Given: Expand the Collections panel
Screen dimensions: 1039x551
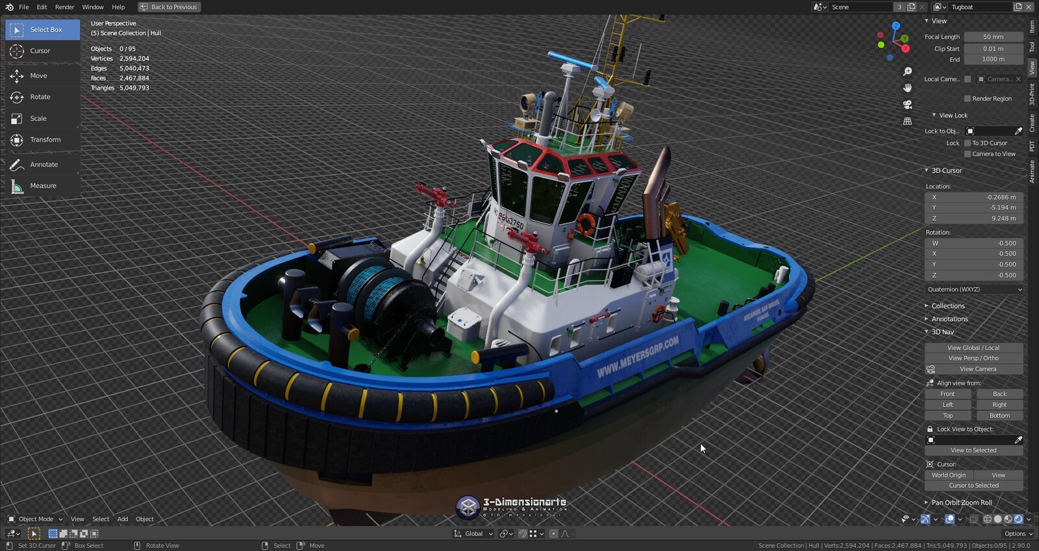Looking at the screenshot, I should pyautogui.click(x=948, y=306).
